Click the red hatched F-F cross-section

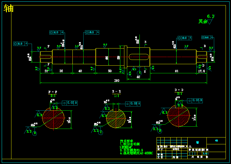pos(53,118)
